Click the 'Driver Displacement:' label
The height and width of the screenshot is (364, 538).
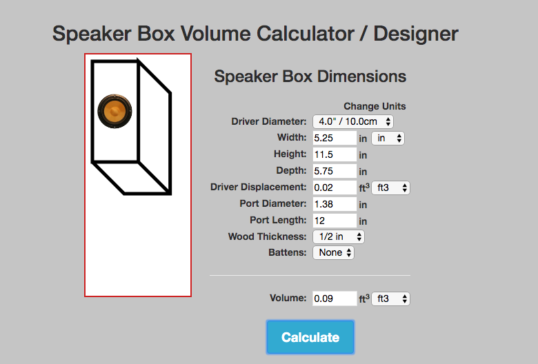(259, 187)
